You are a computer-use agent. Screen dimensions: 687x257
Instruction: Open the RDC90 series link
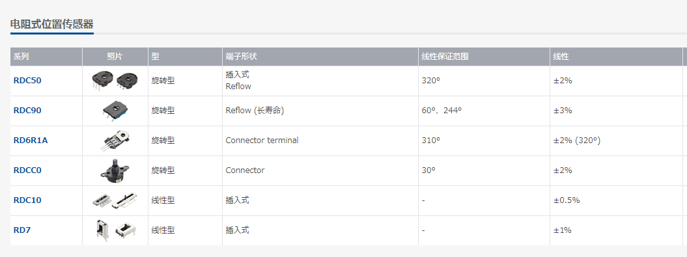(27, 111)
